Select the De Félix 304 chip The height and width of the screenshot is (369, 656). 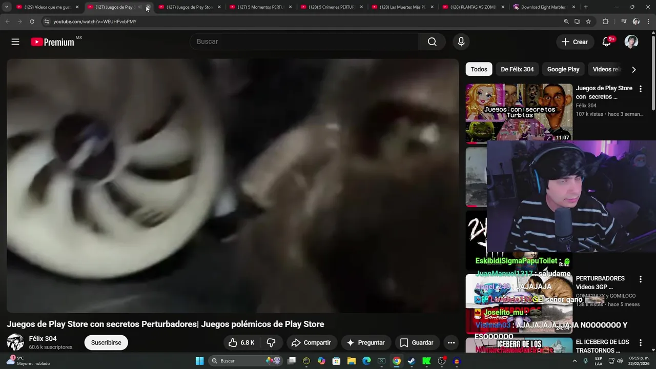(517, 69)
